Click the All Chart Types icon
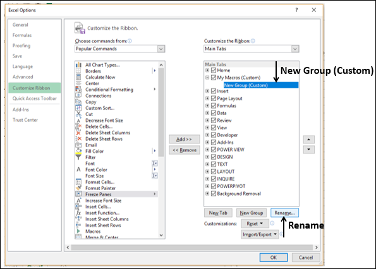 tap(78, 64)
